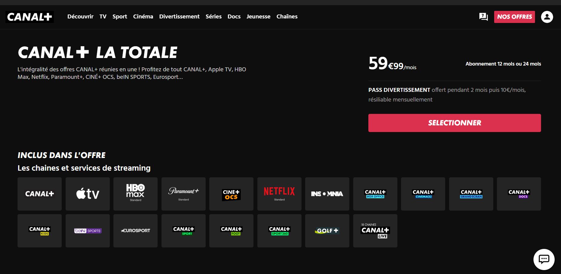The height and width of the screenshot is (274, 561).
Task: Click 'Les chaines et services de streaming' subtitle
Action: [84, 168]
